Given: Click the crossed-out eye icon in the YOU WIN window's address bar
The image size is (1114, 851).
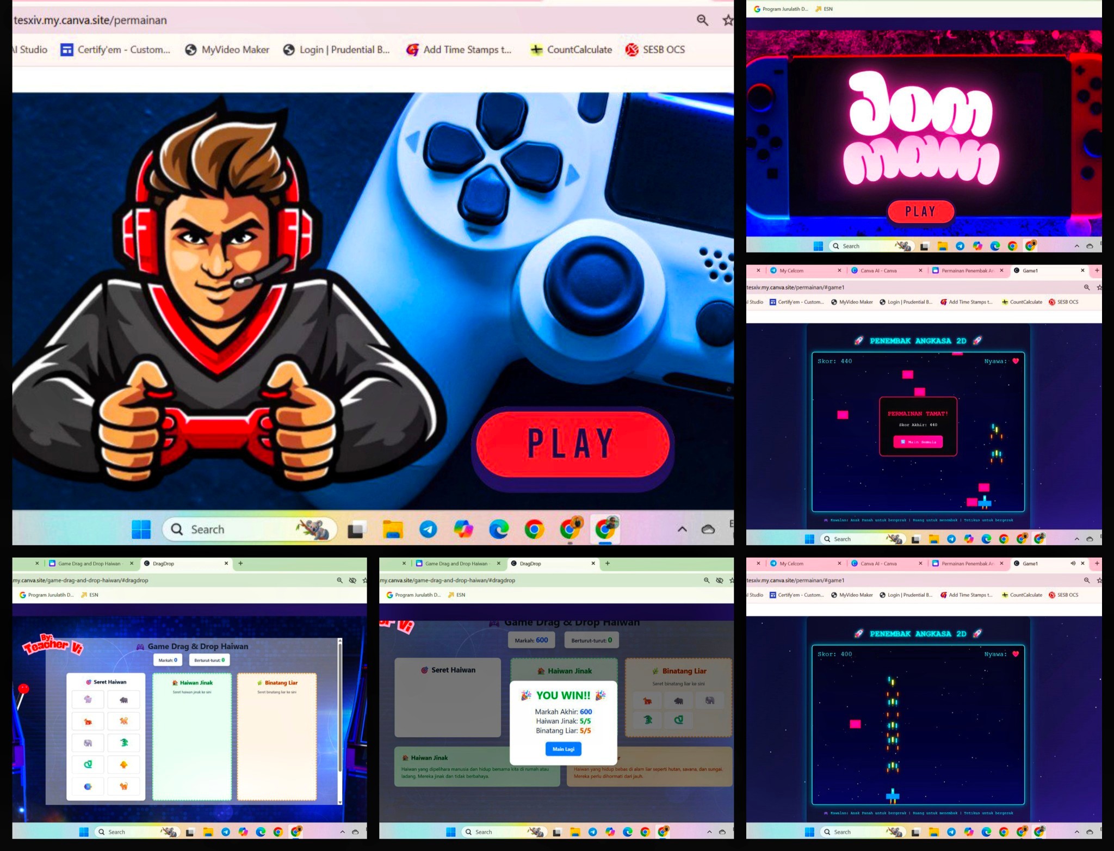Looking at the screenshot, I should (720, 581).
